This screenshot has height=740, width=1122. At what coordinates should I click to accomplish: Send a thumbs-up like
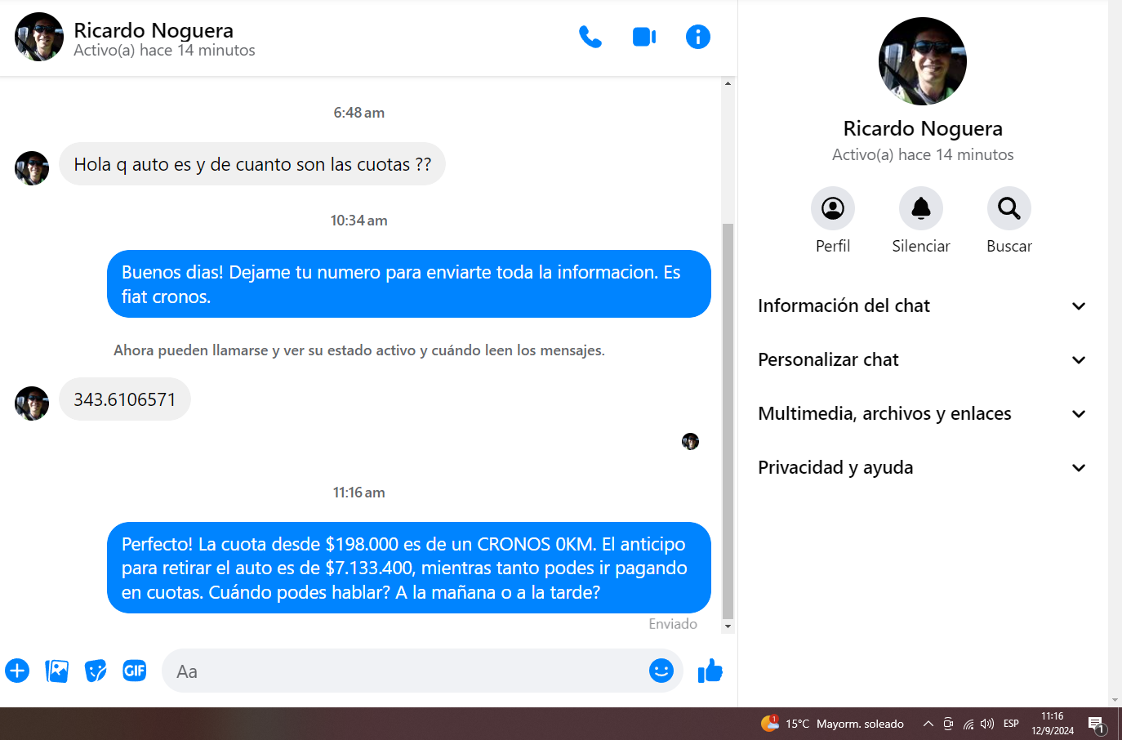(x=710, y=671)
